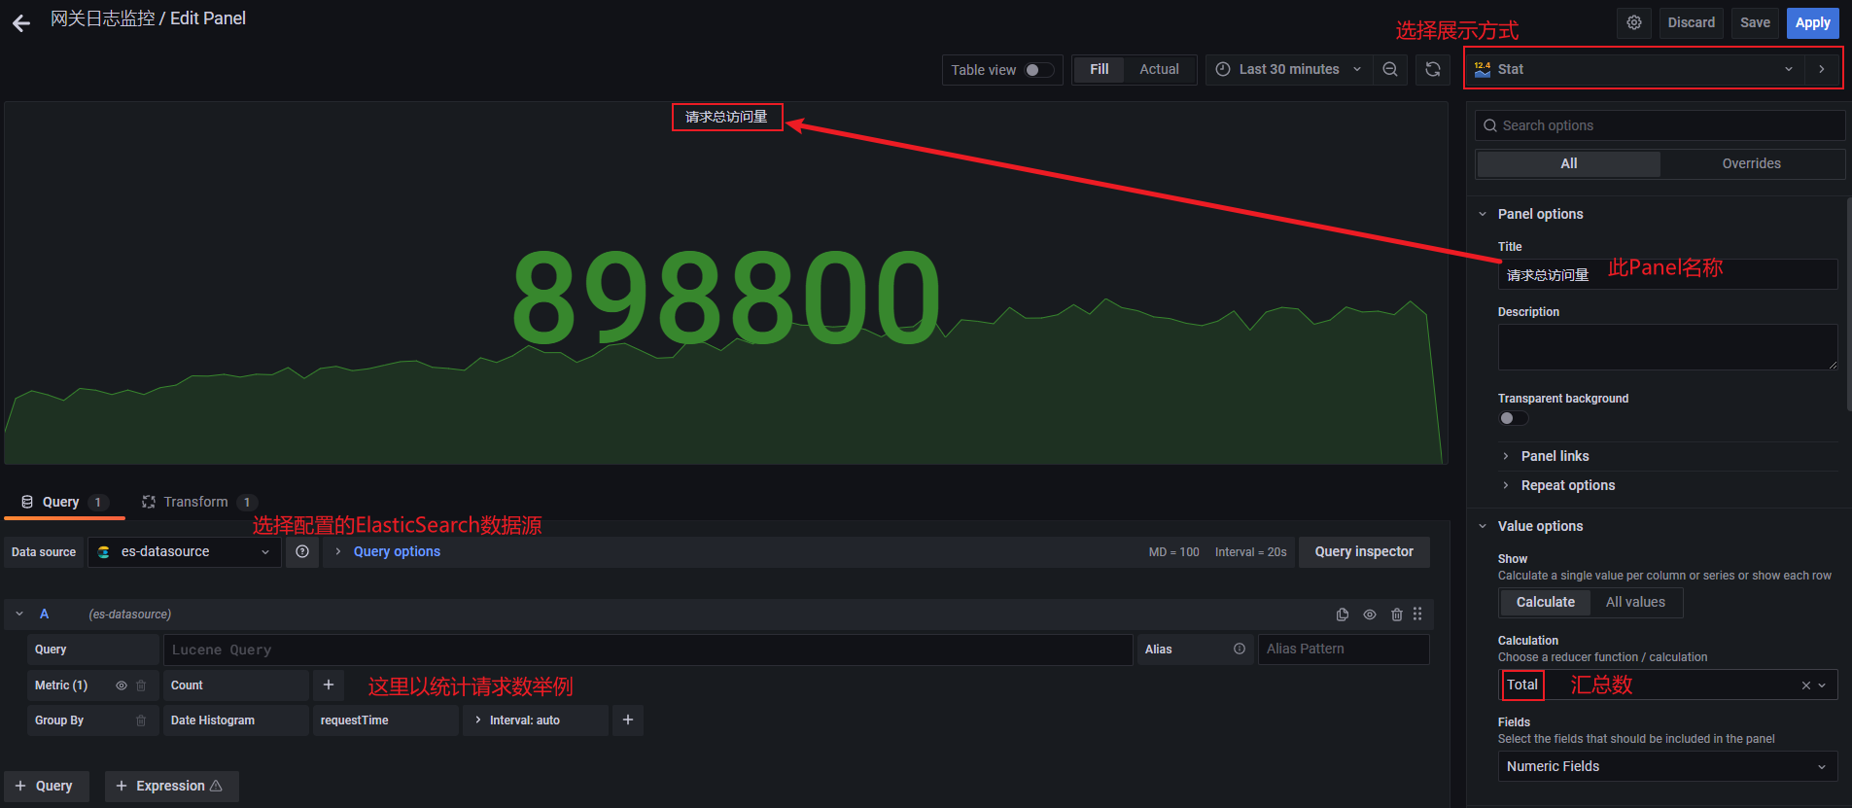Duplicate query A icon
Screen dimensions: 1852x808
(1343, 615)
